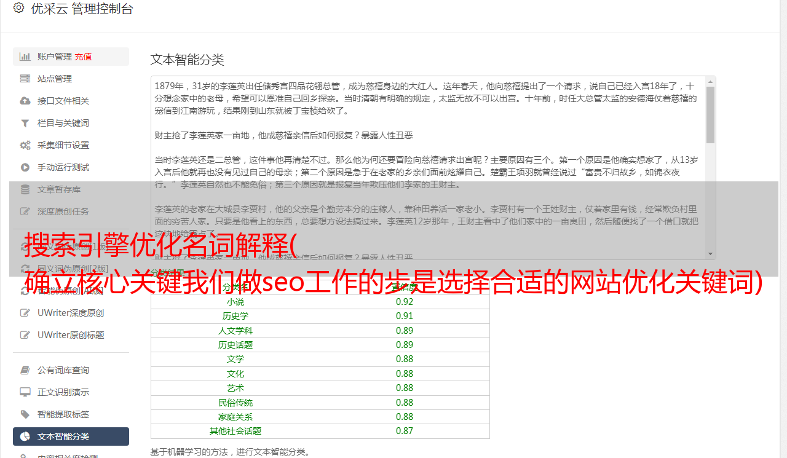787x458 pixels.
Task: Click the text area scrollbar thumb
Action: (711, 114)
